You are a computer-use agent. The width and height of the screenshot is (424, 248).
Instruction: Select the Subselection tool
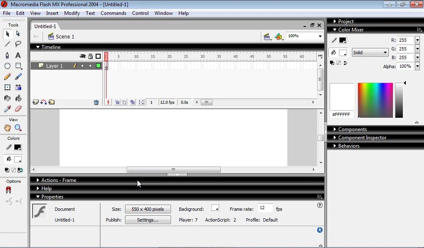point(18,34)
